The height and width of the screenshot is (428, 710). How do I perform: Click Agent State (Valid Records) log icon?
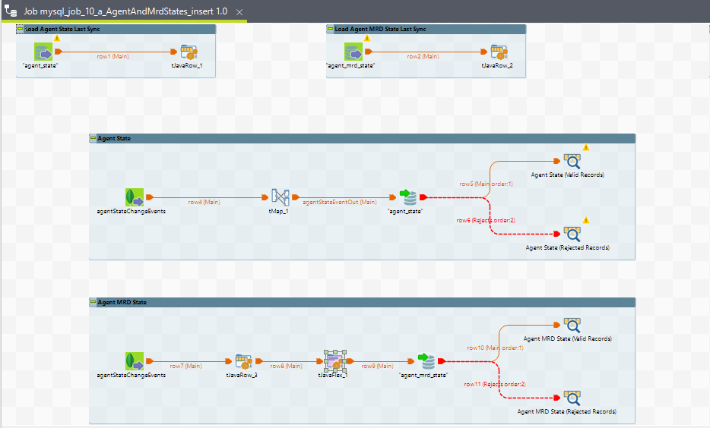coord(572,161)
